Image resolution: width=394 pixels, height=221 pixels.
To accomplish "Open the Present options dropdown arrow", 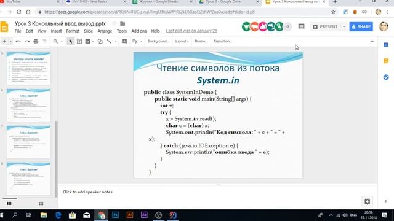I will coord(344,26).
